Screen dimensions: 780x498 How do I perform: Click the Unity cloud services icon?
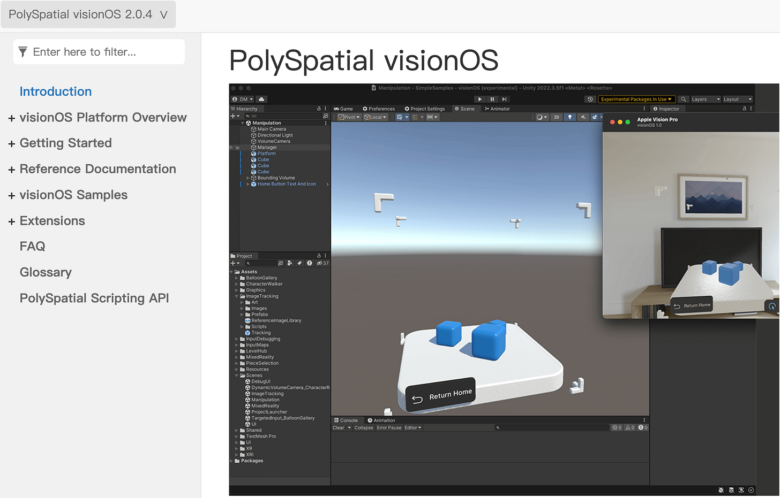[261, 99]
